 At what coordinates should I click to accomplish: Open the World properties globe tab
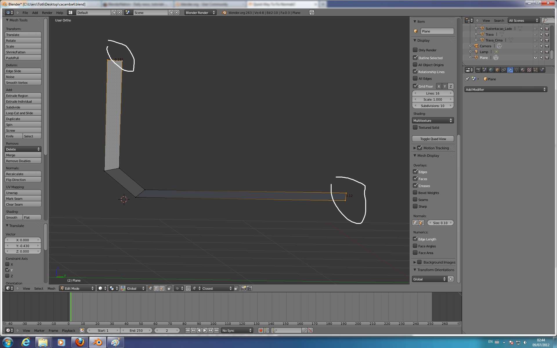click(x=491, y=70)
